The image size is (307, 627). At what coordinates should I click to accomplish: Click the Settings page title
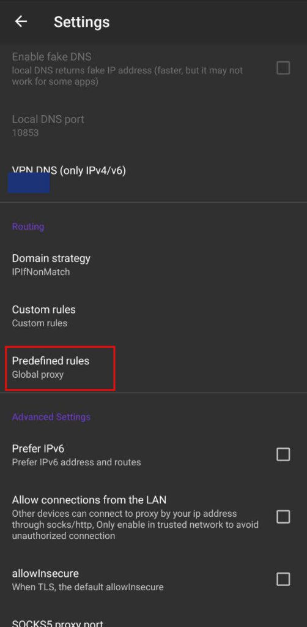[81, 22]
